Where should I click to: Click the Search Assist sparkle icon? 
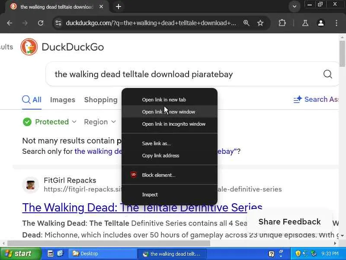pyautogui.click(x=298, y=100)
